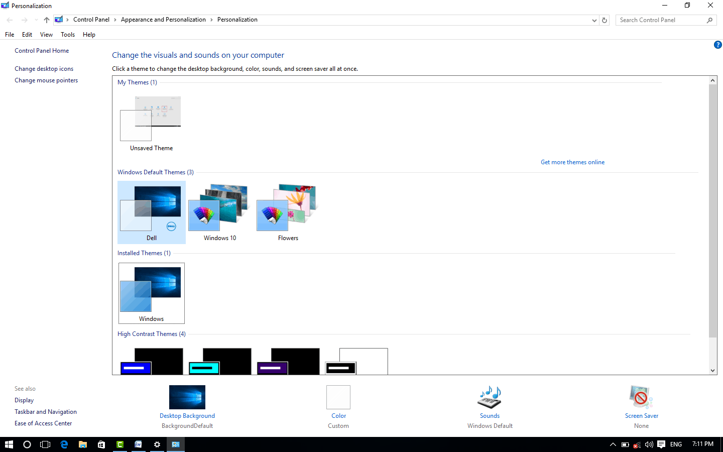Viewport: 723px width, 452px height.
Task: Open the Edit menu
Action: [x=27, y=35]
